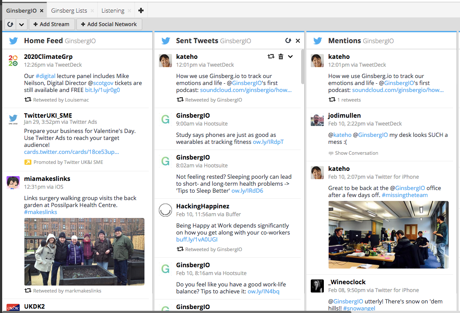Expand more options chevron on kateho tweet
Viewport: 460px width, 313px height.
[290, 57]
